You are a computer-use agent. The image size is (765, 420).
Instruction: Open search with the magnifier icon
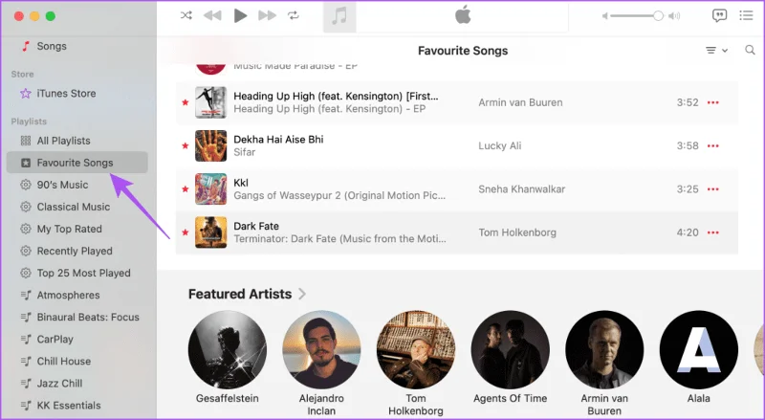click(750, 50)
